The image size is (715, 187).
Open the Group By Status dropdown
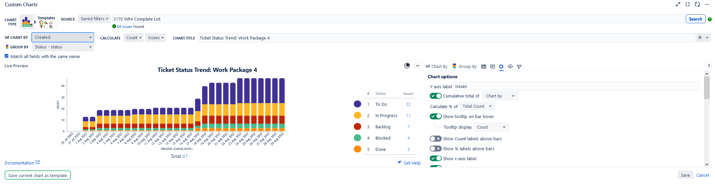[x=63, y=47]
